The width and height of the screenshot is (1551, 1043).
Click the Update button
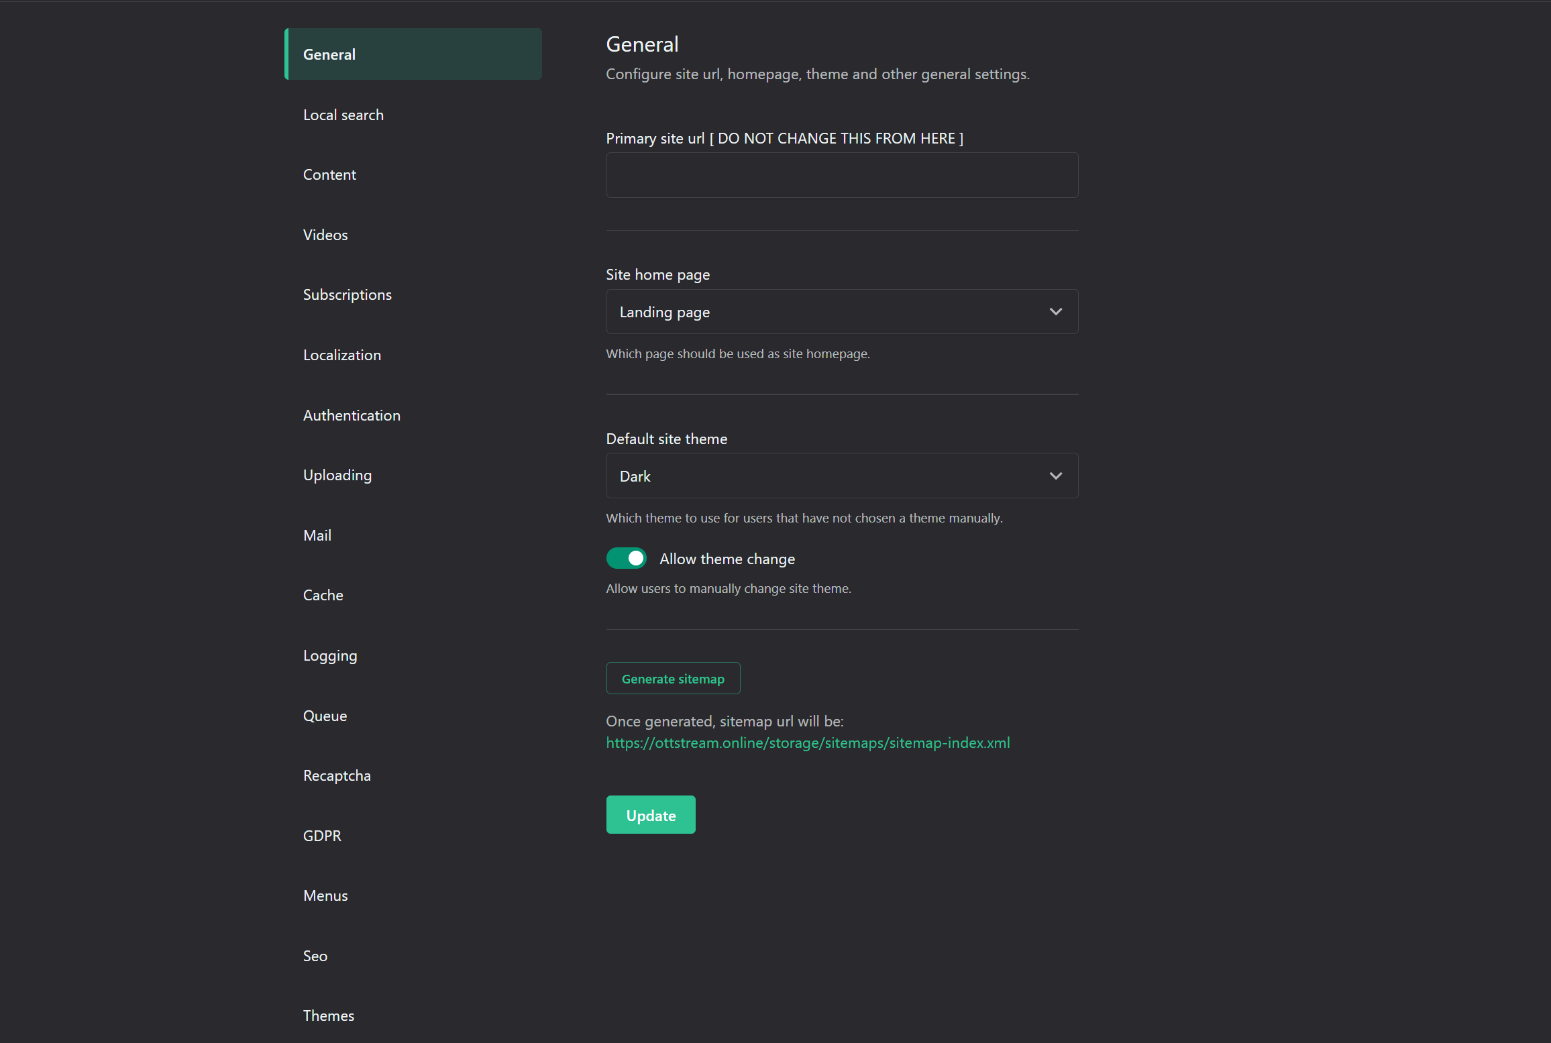coord(651,815)
